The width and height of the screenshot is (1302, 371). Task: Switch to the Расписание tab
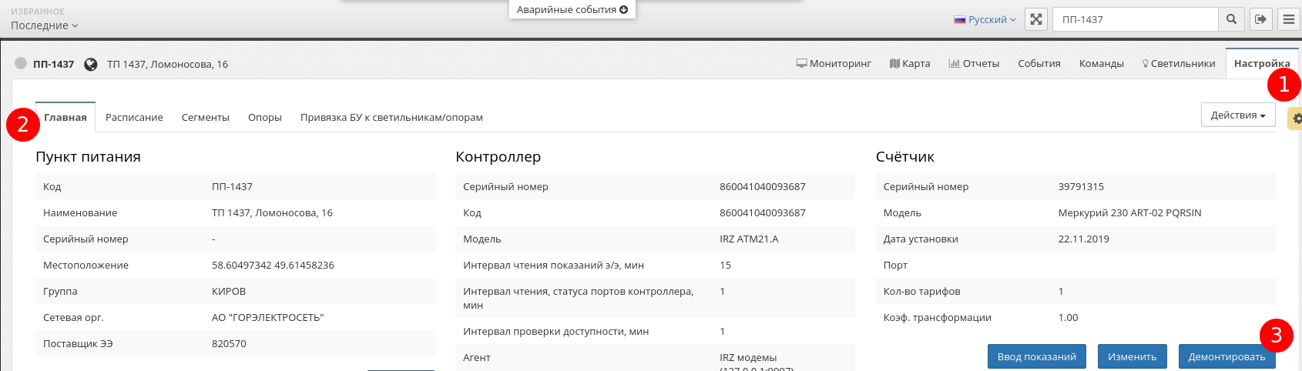[x=134, y=118]
